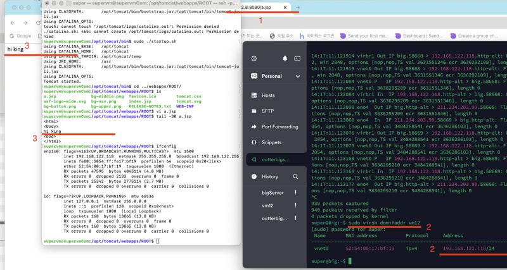Click the browser back arrow
The height and width of the screenshot is (270, 507).
(13, 23)
